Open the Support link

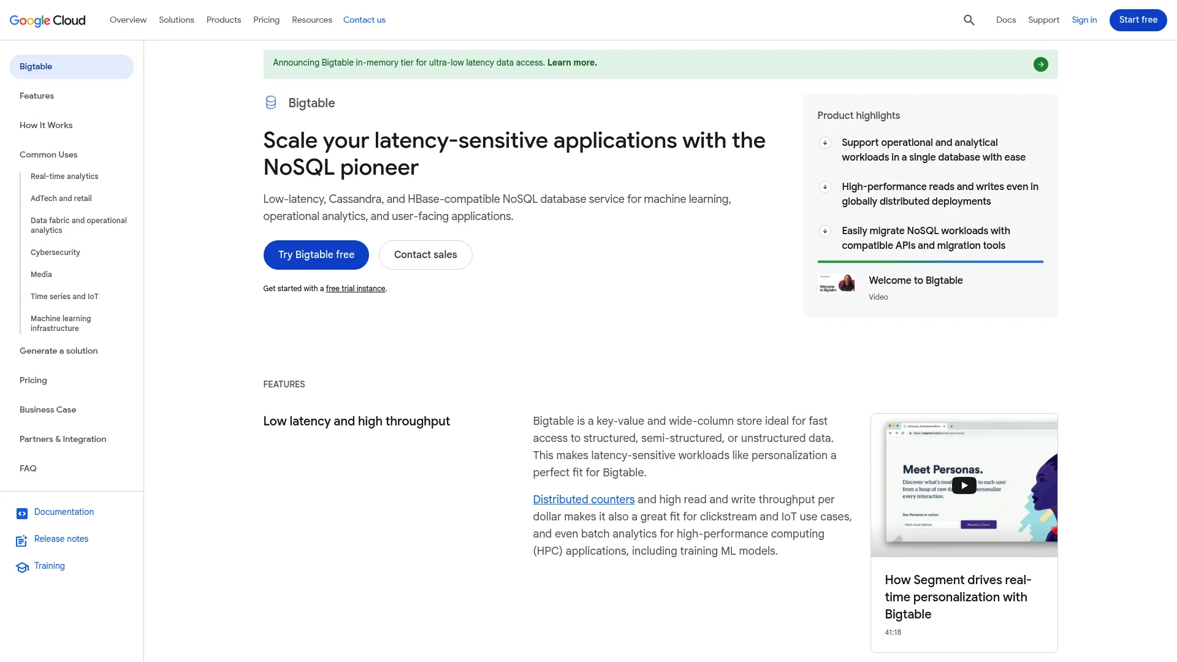click(1043, 20)
